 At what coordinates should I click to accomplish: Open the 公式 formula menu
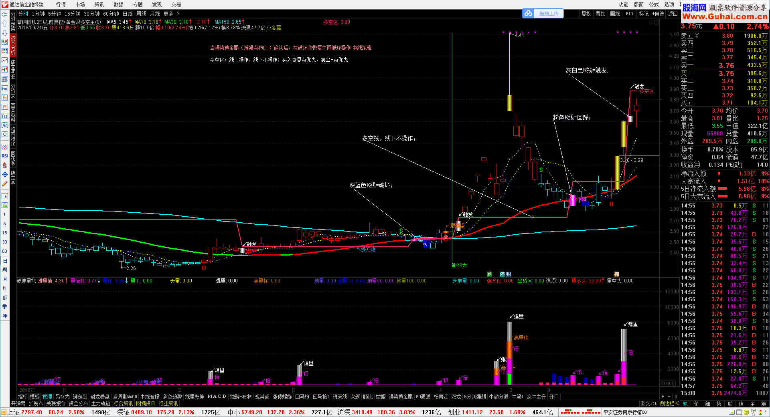(x=654, y=4)
